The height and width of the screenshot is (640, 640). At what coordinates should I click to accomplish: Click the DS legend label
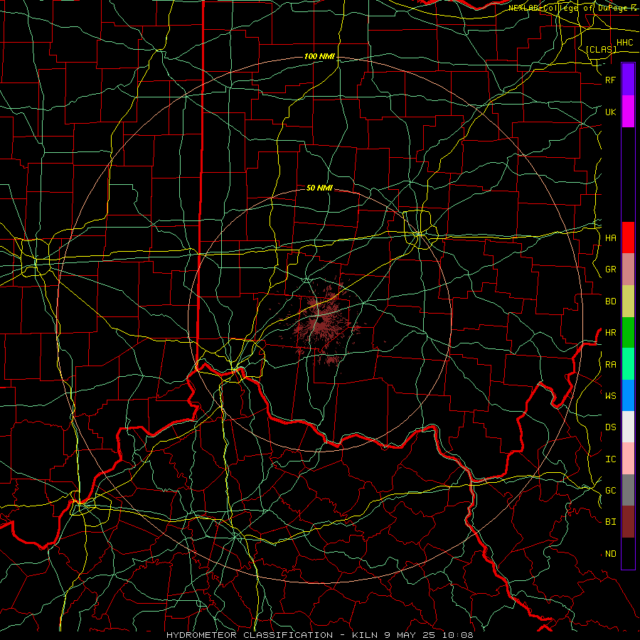coord(610,427)
